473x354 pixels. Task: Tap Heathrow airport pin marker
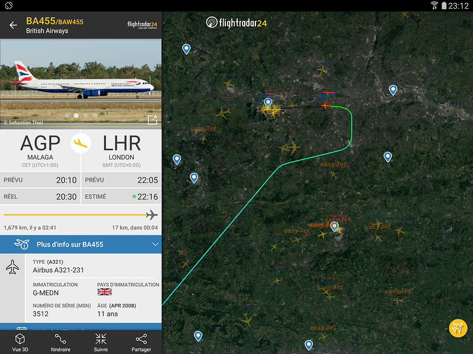[268, 103]
